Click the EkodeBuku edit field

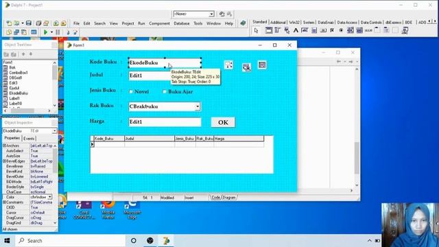(165, 62)
